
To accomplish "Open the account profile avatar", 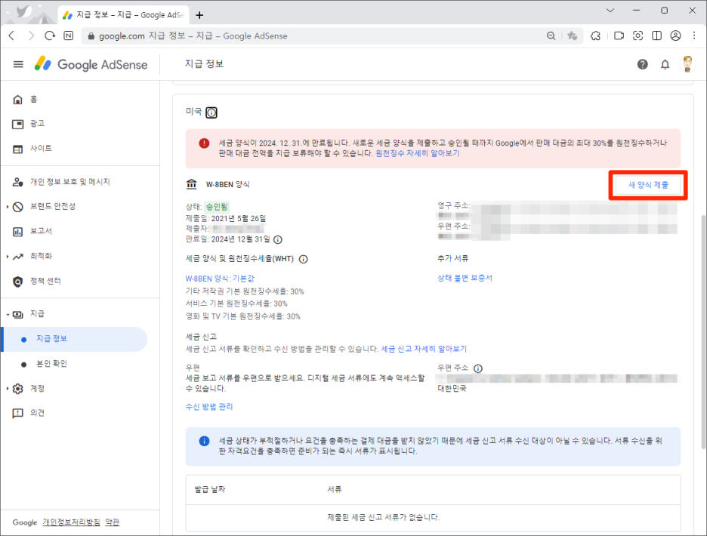I will coord(687,64).
